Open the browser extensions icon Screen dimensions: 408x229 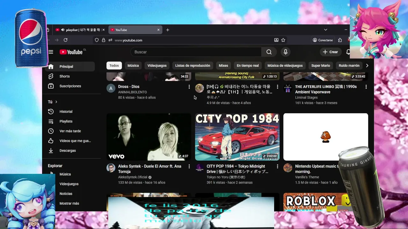click(x=340, y=40)
